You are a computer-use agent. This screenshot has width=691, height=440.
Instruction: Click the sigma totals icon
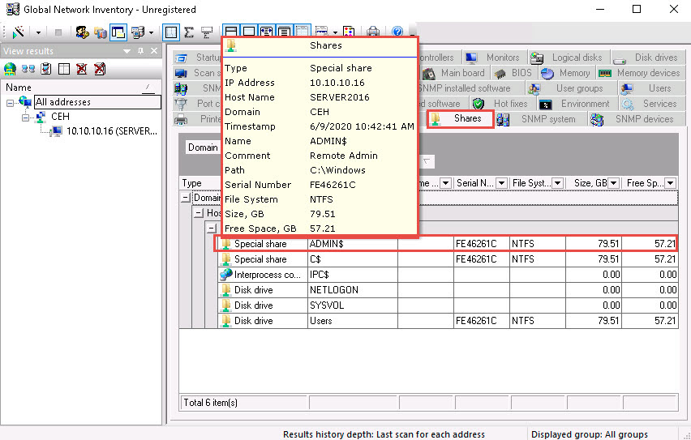pyautogui.click(x=189, y=32)
